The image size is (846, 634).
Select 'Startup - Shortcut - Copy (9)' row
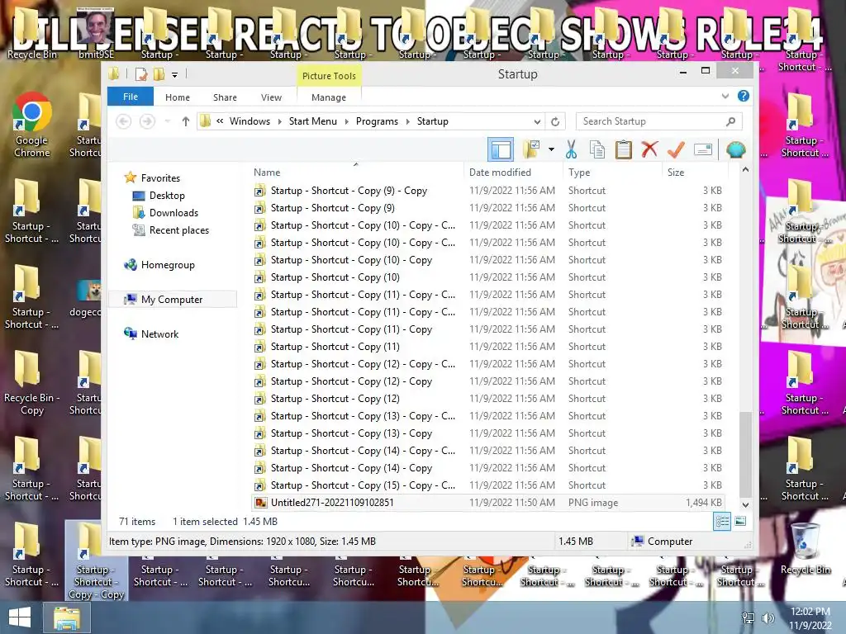[487, 207]
